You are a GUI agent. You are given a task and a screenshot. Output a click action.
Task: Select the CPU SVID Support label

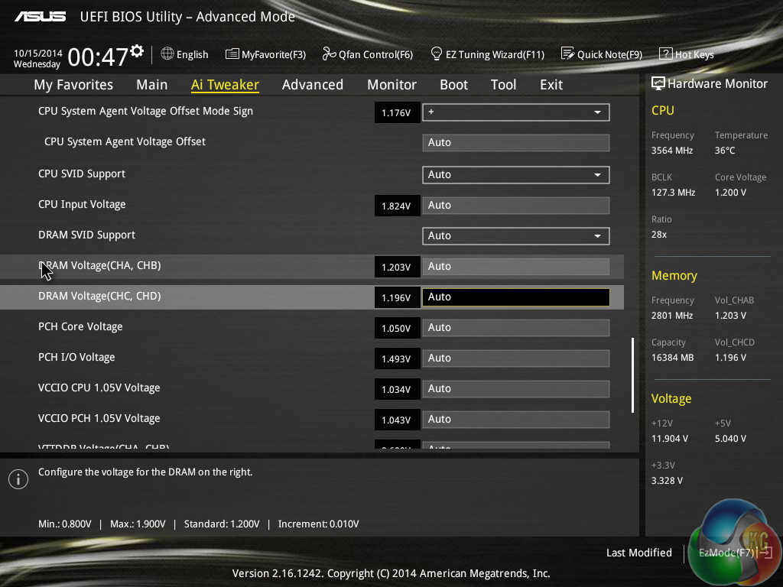tap(82, 174)
